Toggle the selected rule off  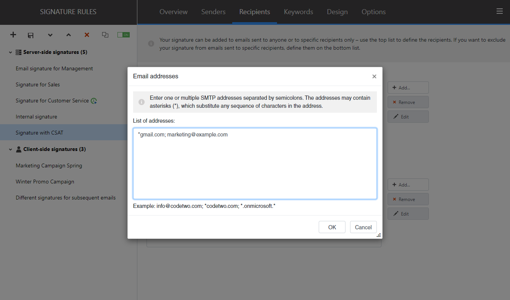123,35
